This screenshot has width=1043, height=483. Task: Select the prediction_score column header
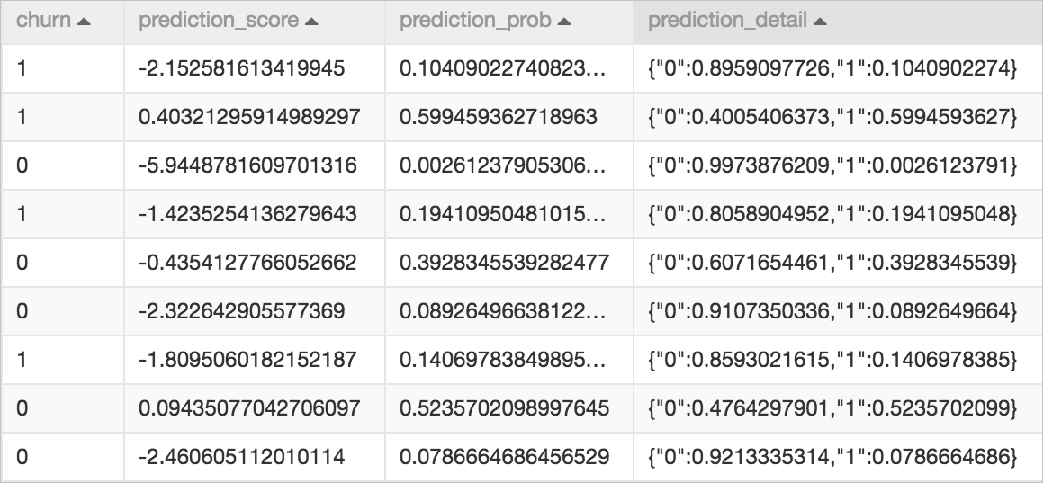(x=254, y=22)
